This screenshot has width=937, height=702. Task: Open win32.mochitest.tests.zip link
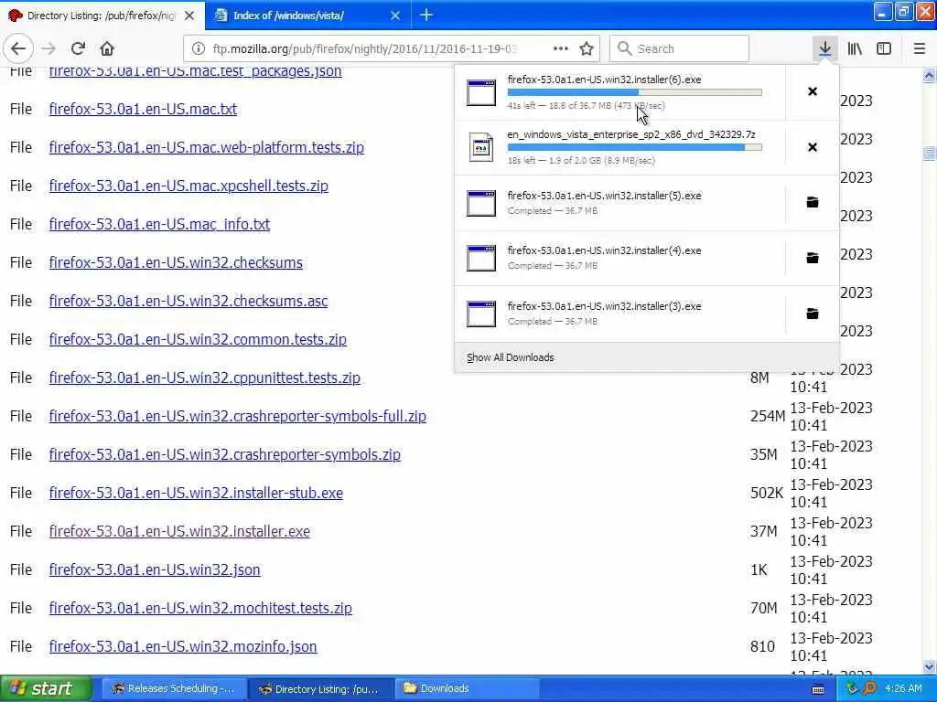[x=200, y=608]
